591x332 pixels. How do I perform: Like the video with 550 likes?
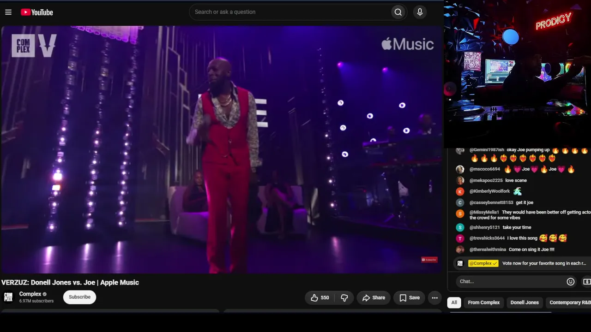(320, 298)
